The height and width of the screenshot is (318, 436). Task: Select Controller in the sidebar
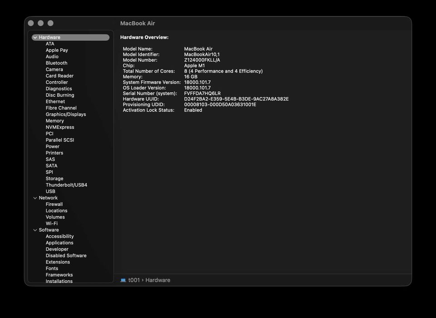(x=57, y=82)
